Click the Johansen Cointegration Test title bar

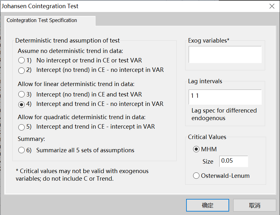coord(126,6)
